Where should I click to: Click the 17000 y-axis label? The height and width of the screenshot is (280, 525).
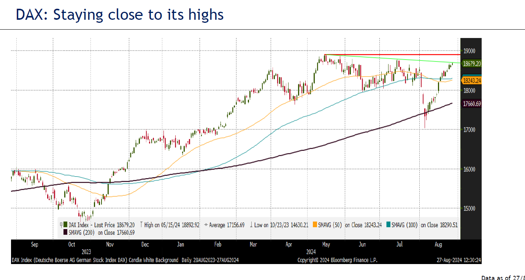coord(469,130)
